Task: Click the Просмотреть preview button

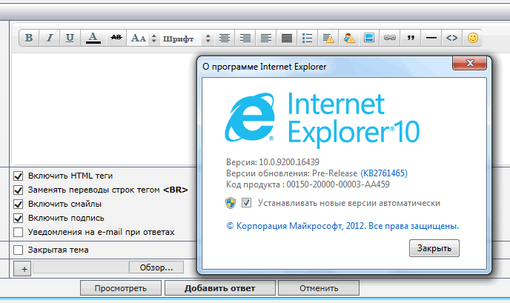Action: [x=121, y=288]
